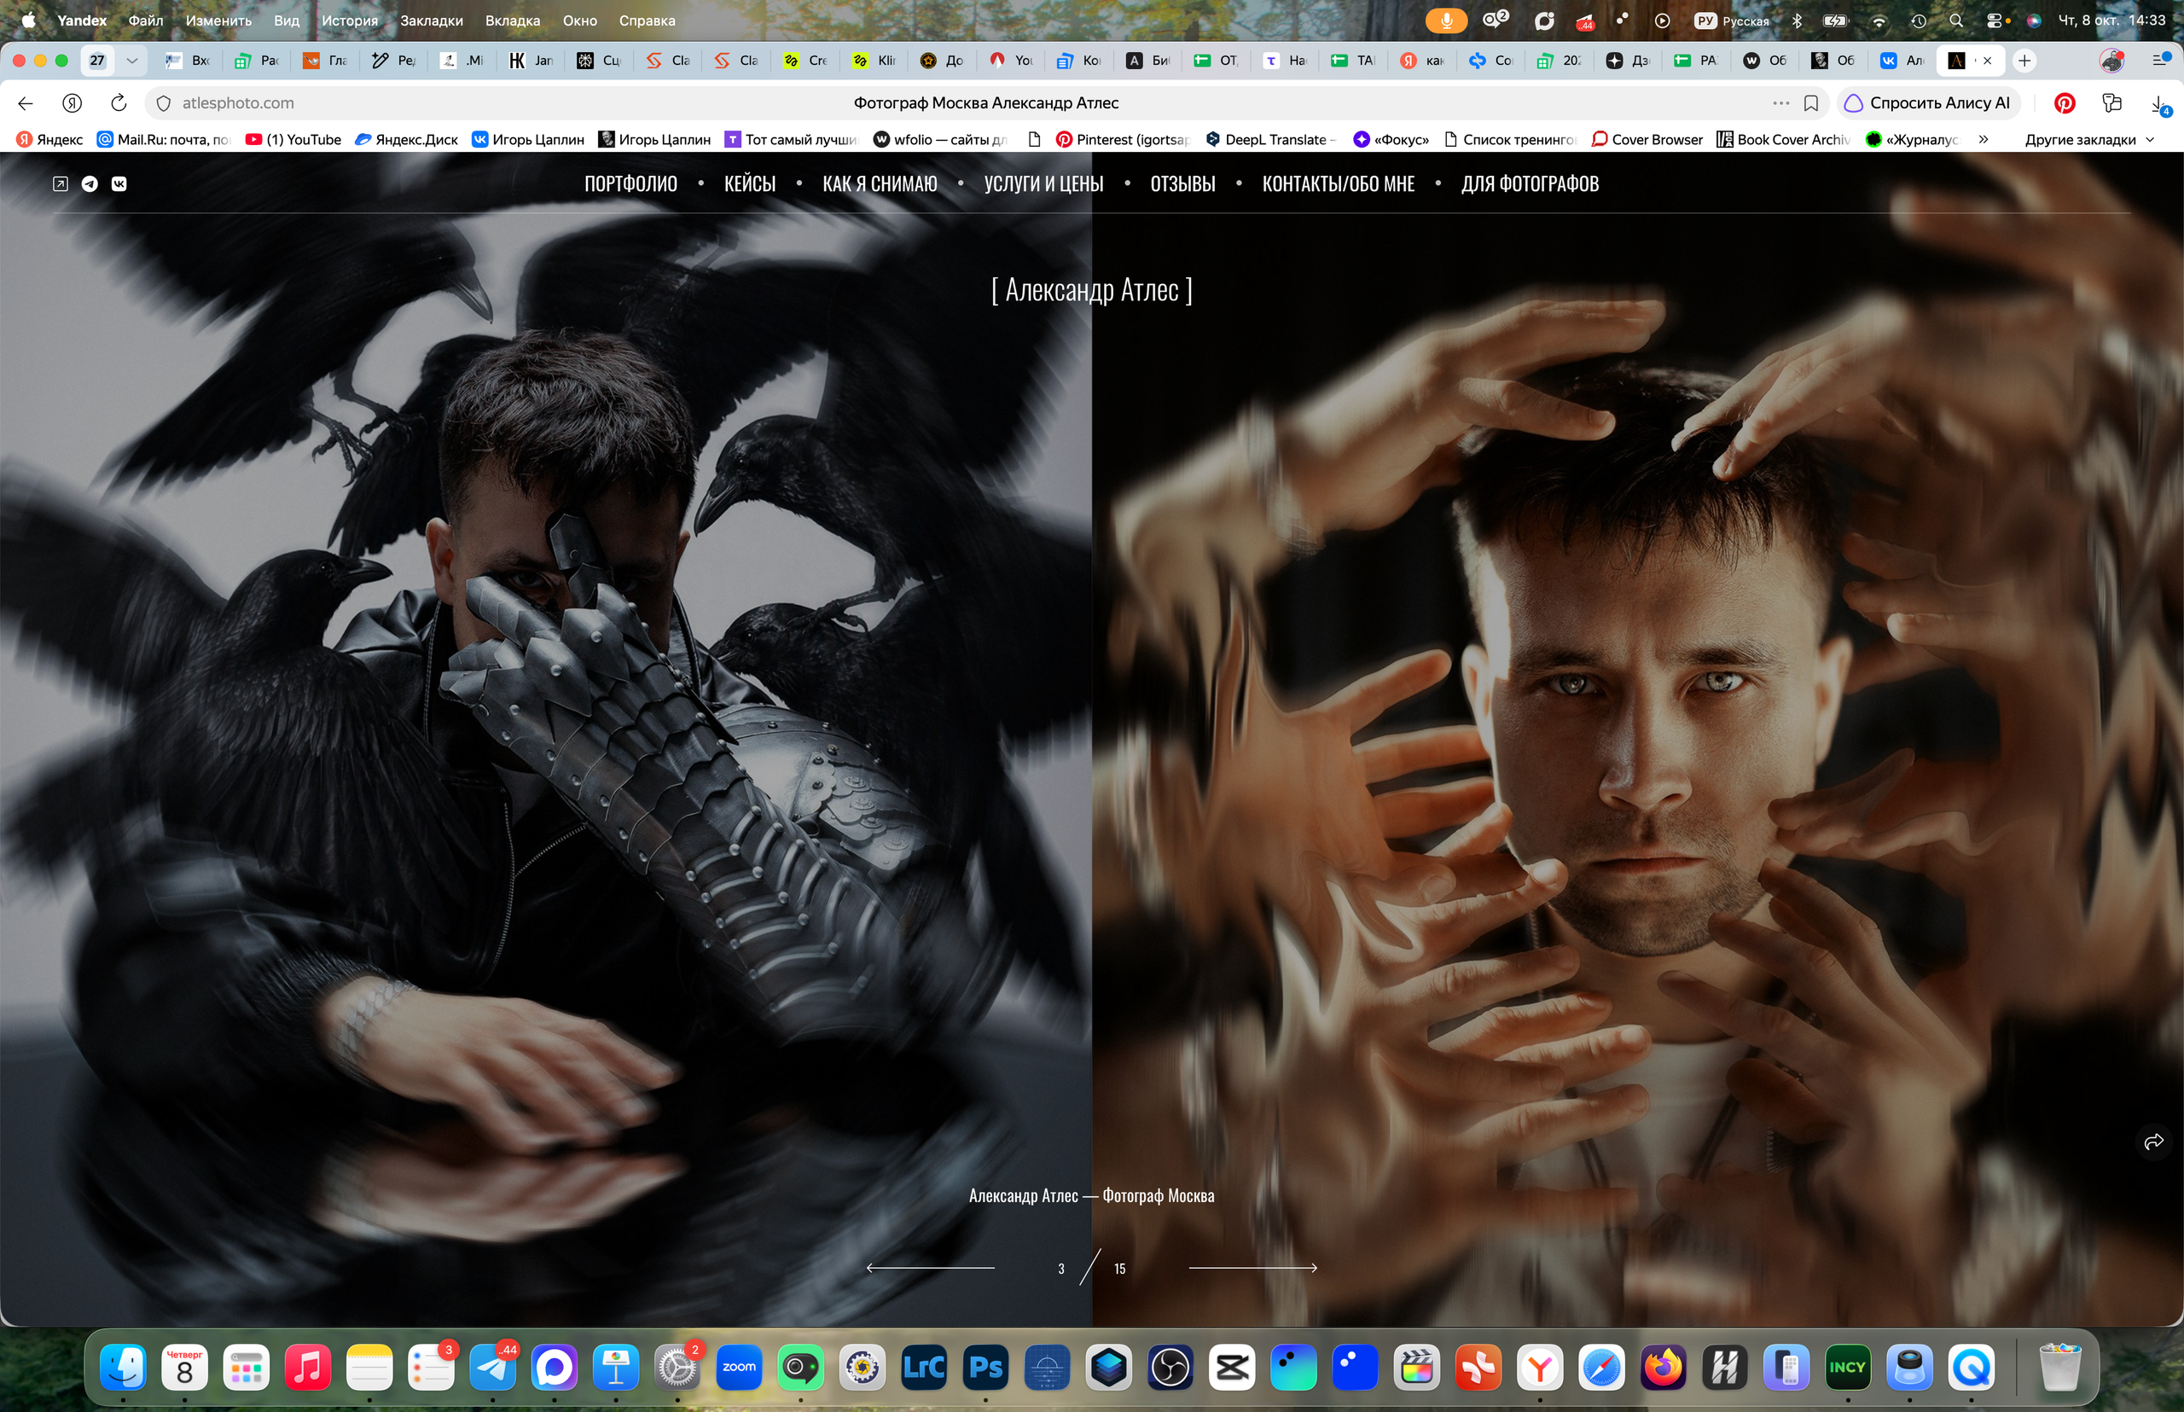This screenshot has height=1412, width=2184.
Task: Open ДЛЯ ФОТОГРАФОВ page
Action: [x=1530, y=183]
